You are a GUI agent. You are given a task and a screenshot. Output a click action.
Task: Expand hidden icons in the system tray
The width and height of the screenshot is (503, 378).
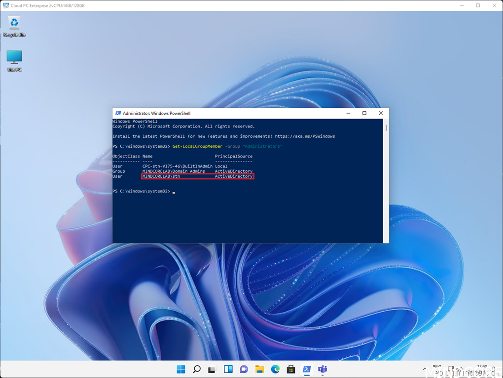[x=424, y=369]
